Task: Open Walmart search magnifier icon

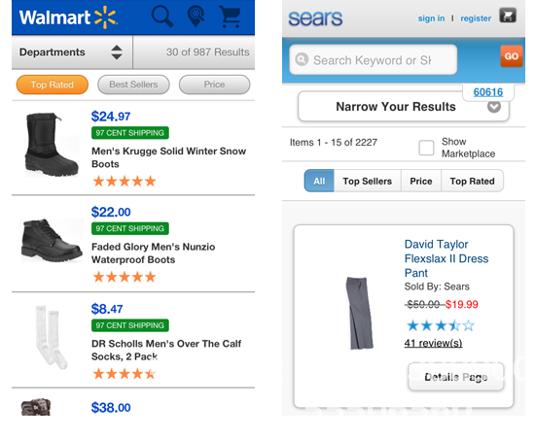Action: [162, 16]
